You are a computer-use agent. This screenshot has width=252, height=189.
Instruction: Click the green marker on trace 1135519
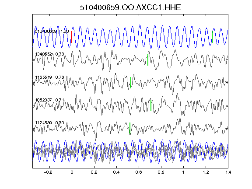131,83
